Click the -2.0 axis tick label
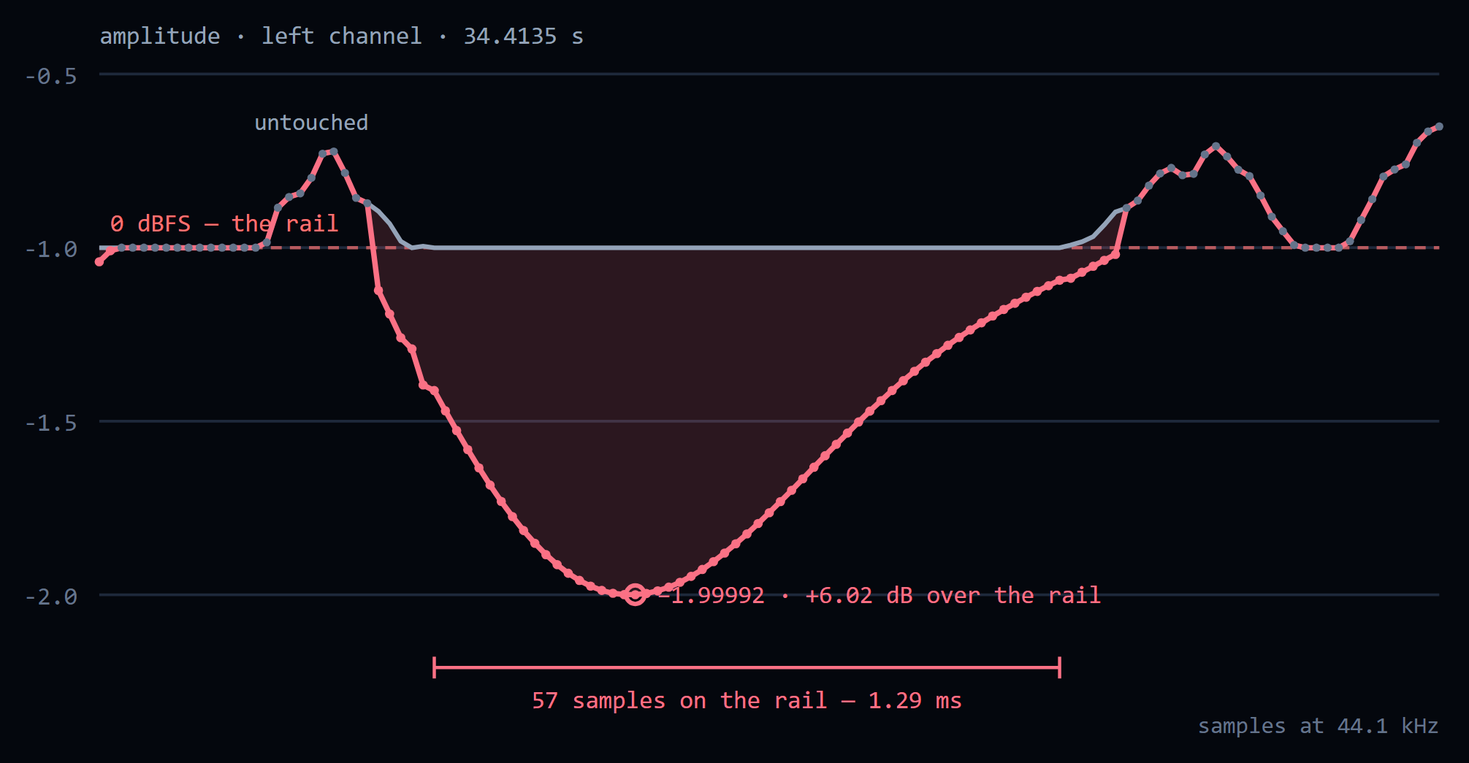Screen dimensions: 1469x763 point(51,597)
